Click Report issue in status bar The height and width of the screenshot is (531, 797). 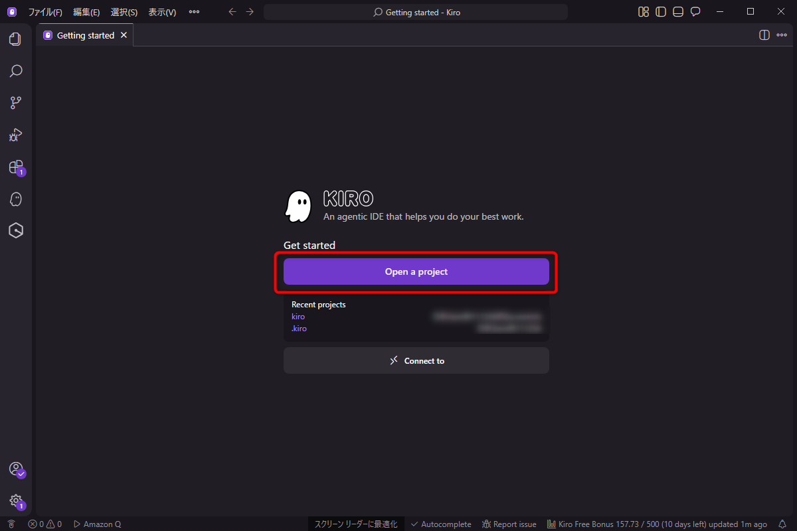coord(509,524)
